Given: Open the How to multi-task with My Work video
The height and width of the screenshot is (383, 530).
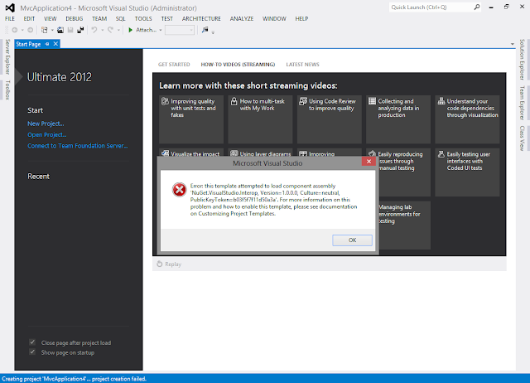Looking at the screenshot, I should coord(260,119).
